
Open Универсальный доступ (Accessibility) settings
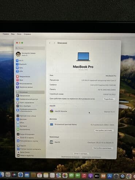[x=27, y=99]
